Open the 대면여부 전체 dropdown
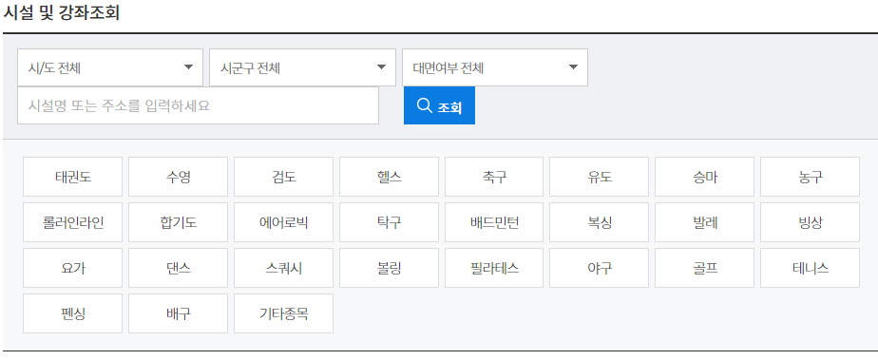This screenshot has height=360, width=878. 495,67
